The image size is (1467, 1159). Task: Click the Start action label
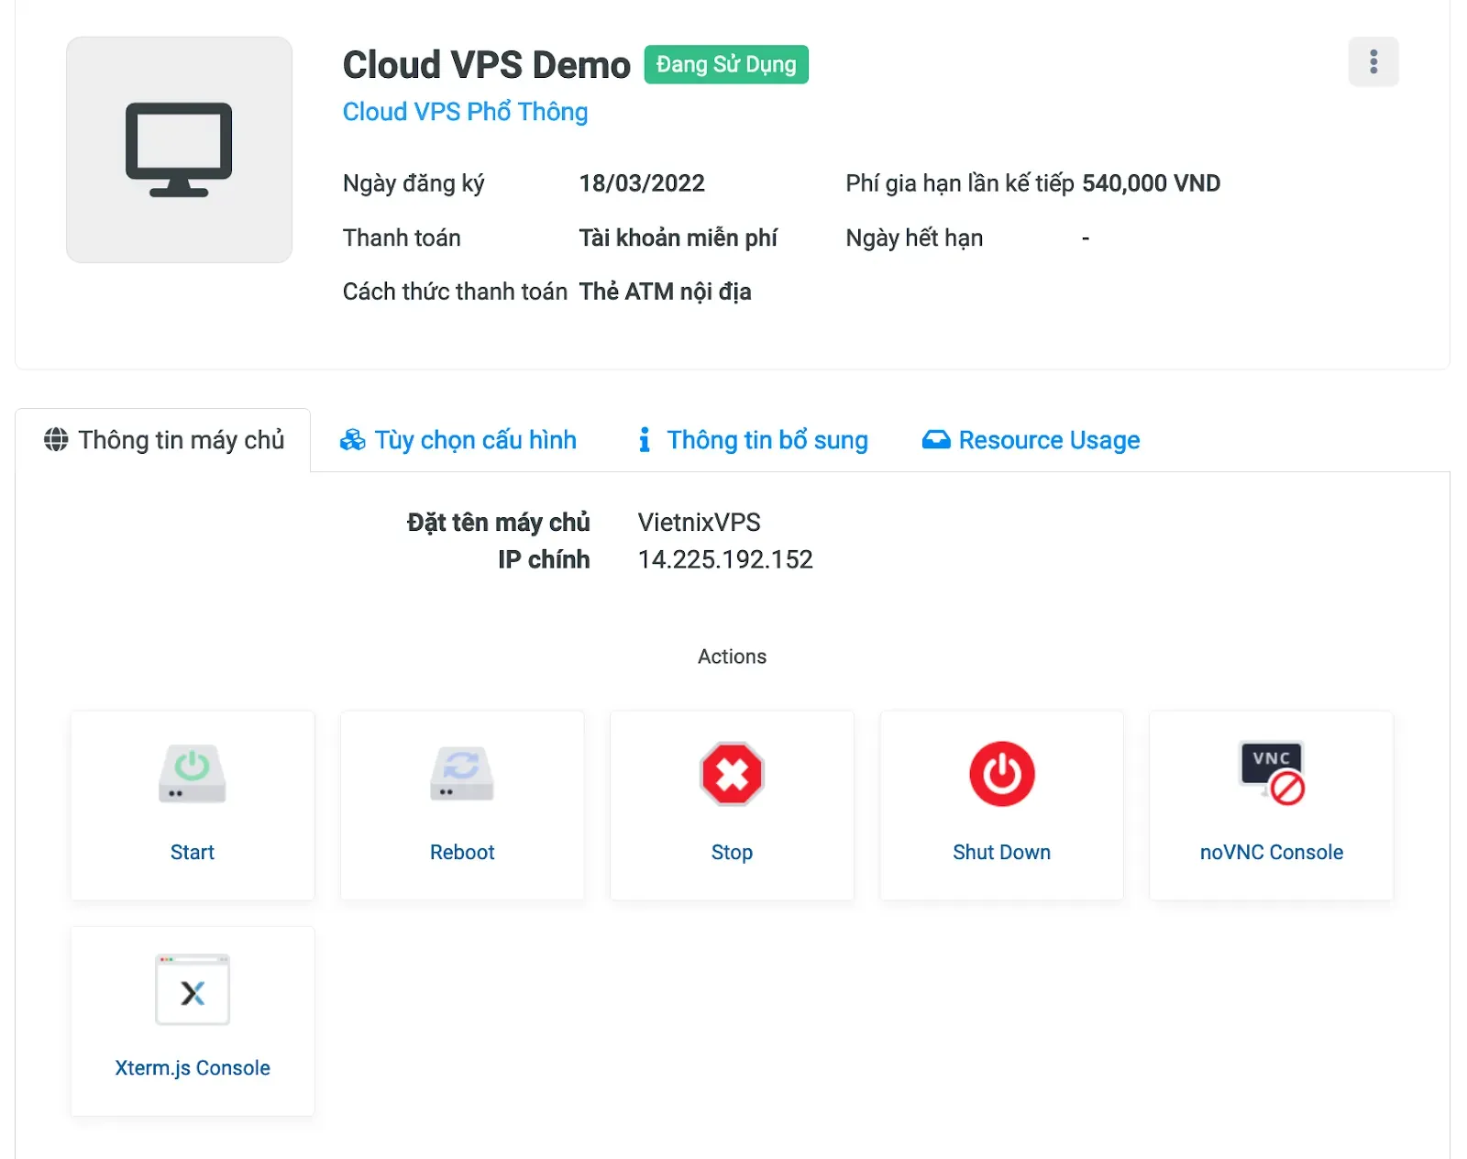pos(193,852)
